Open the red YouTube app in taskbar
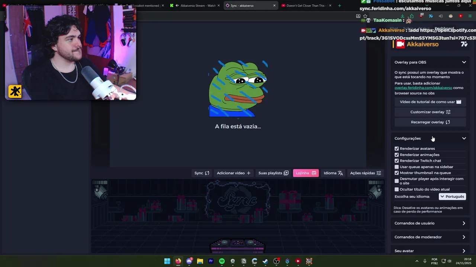 [298, 261]
